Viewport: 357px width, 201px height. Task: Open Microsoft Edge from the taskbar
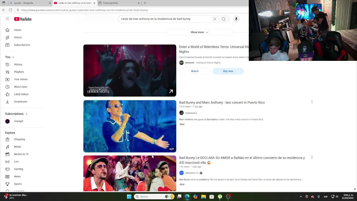[x=187, y=197]
